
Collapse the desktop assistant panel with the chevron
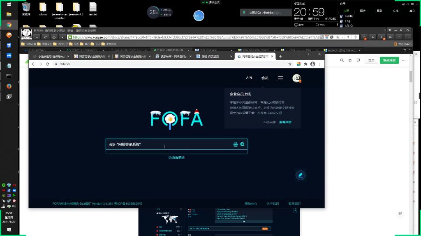pos(417,4)
